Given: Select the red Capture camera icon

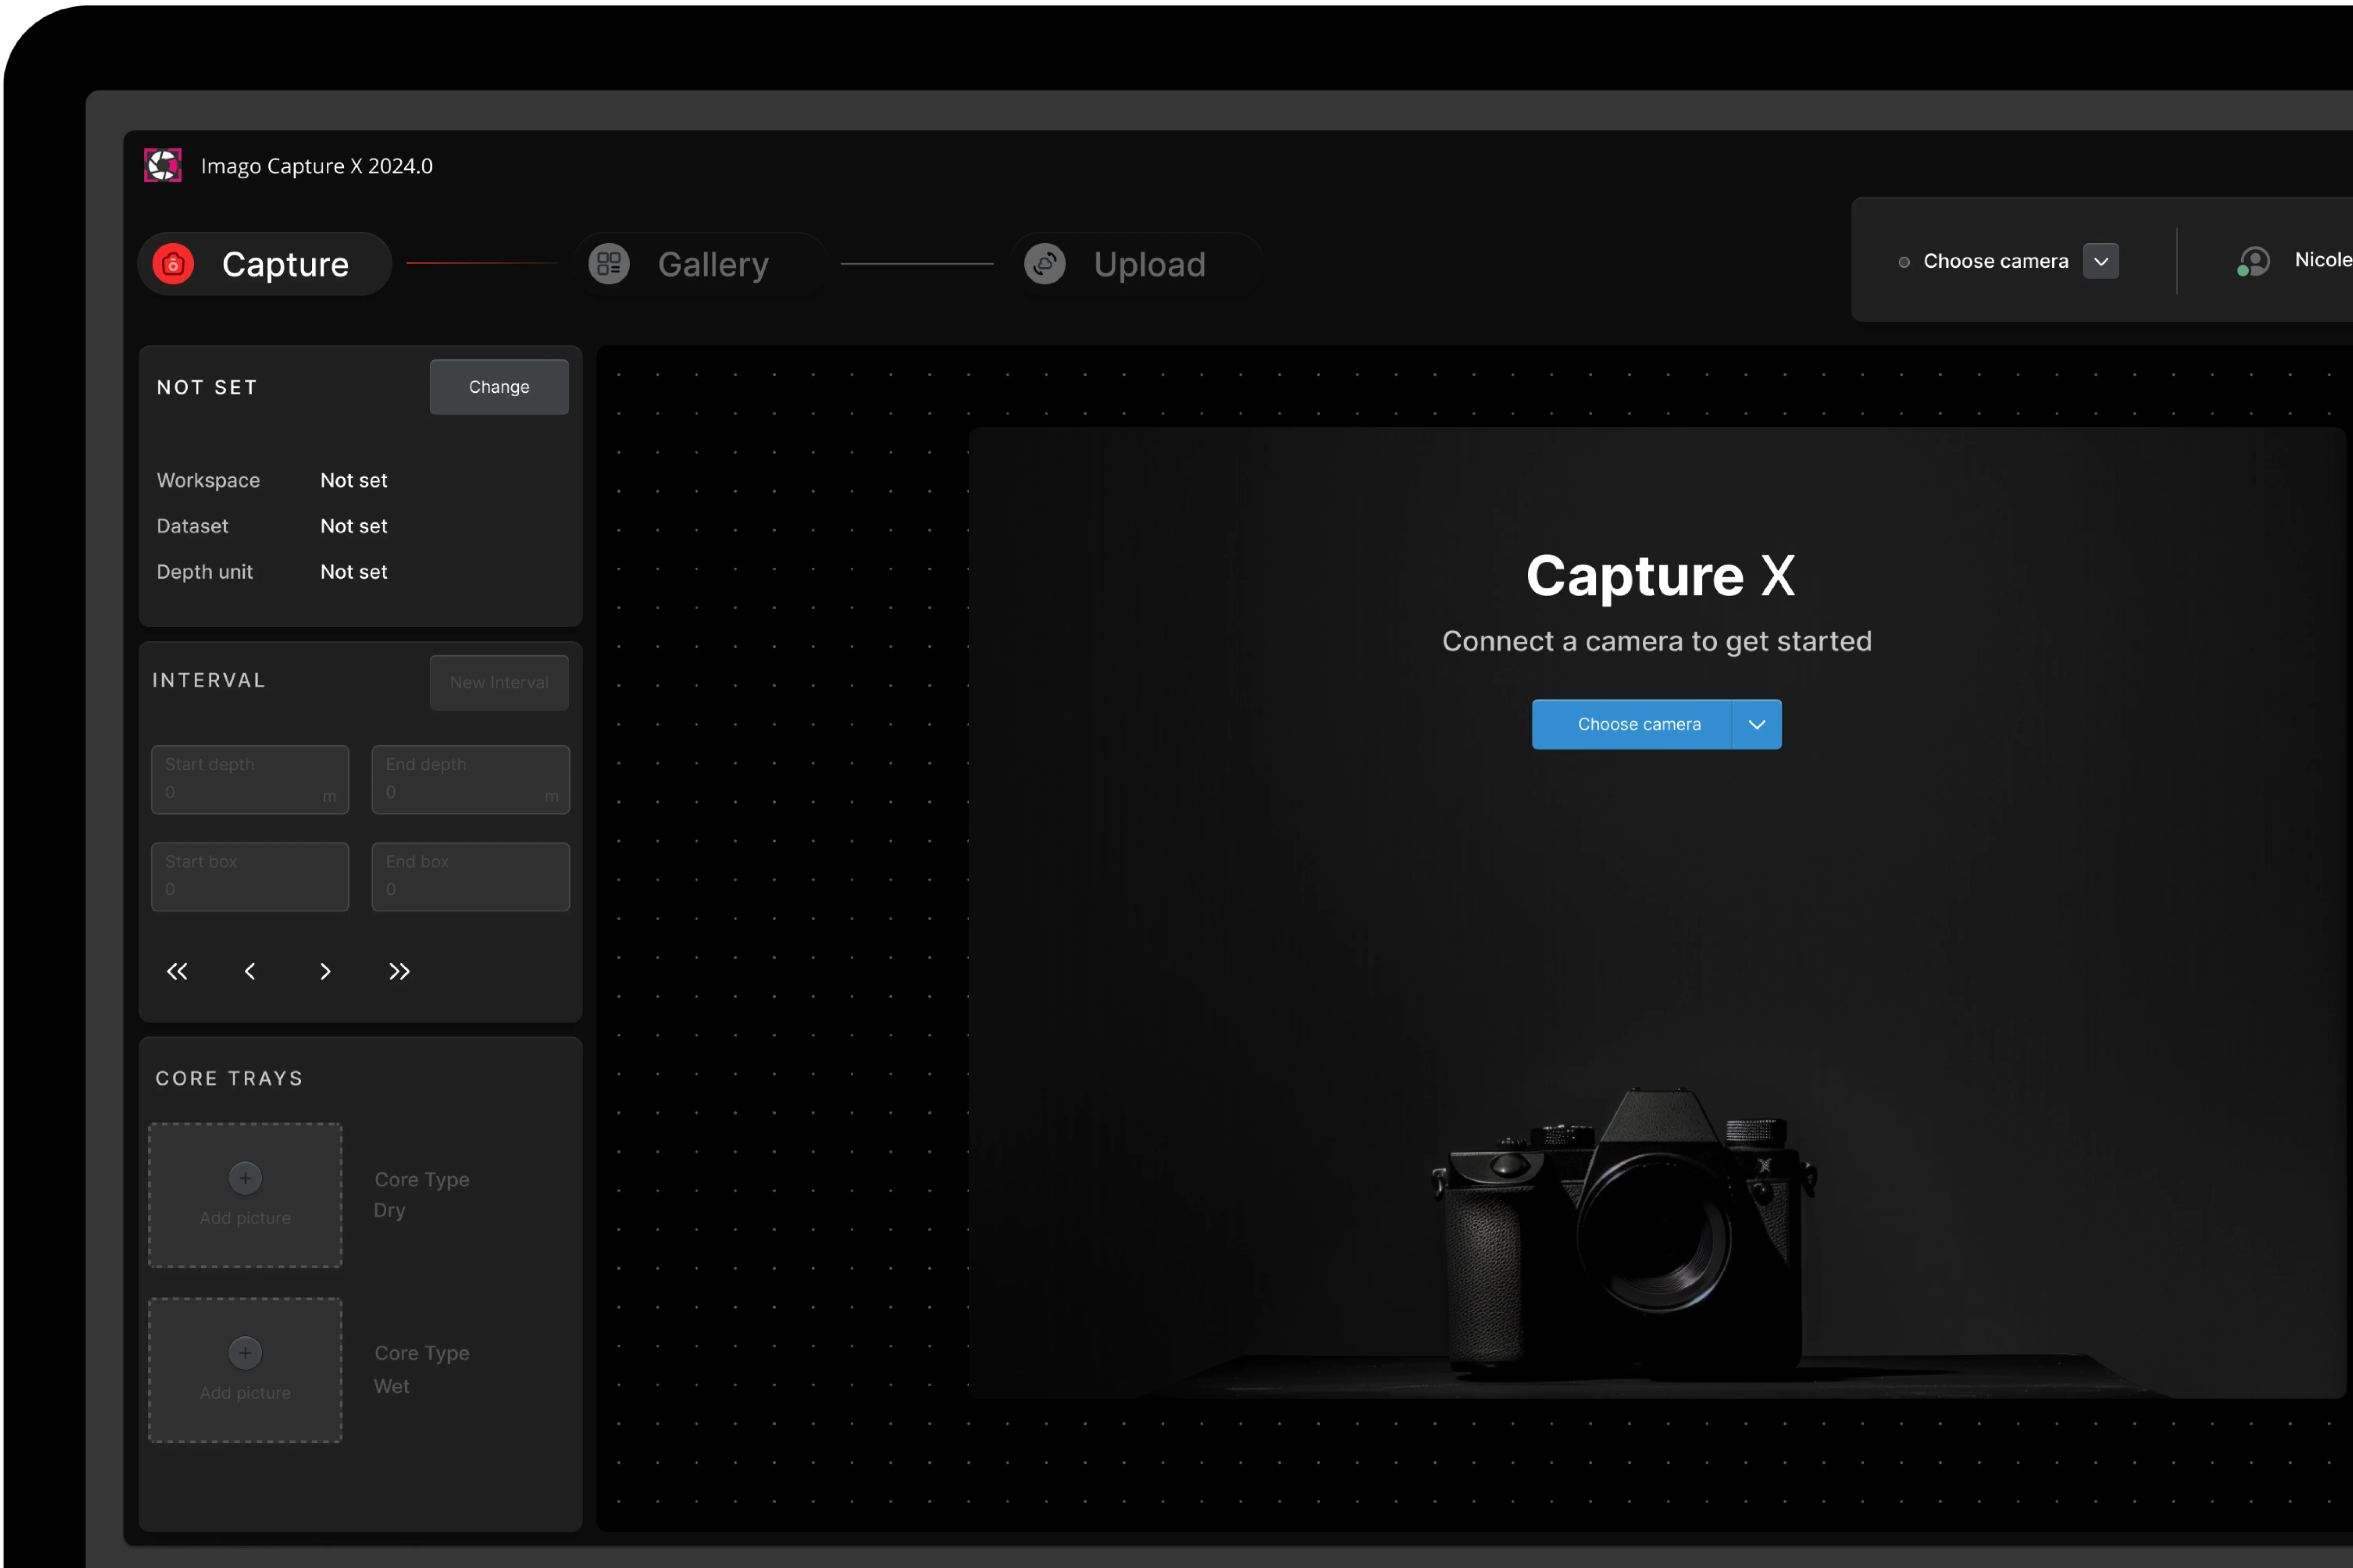Looking at the screenshot, I should point(173,264).
